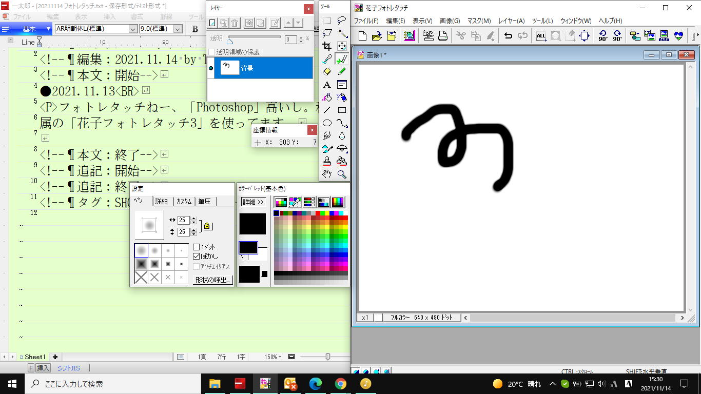The width and height of the screenshot is (701, 394).
Task: Open the レイヤー(A) menu
Action: 511,21
